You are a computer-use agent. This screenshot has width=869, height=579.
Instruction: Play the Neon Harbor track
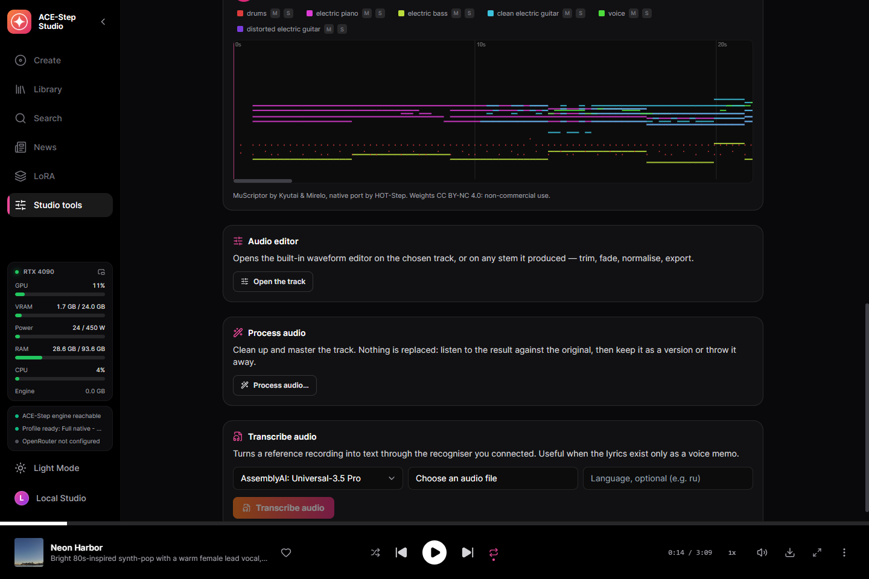(434, 552)
